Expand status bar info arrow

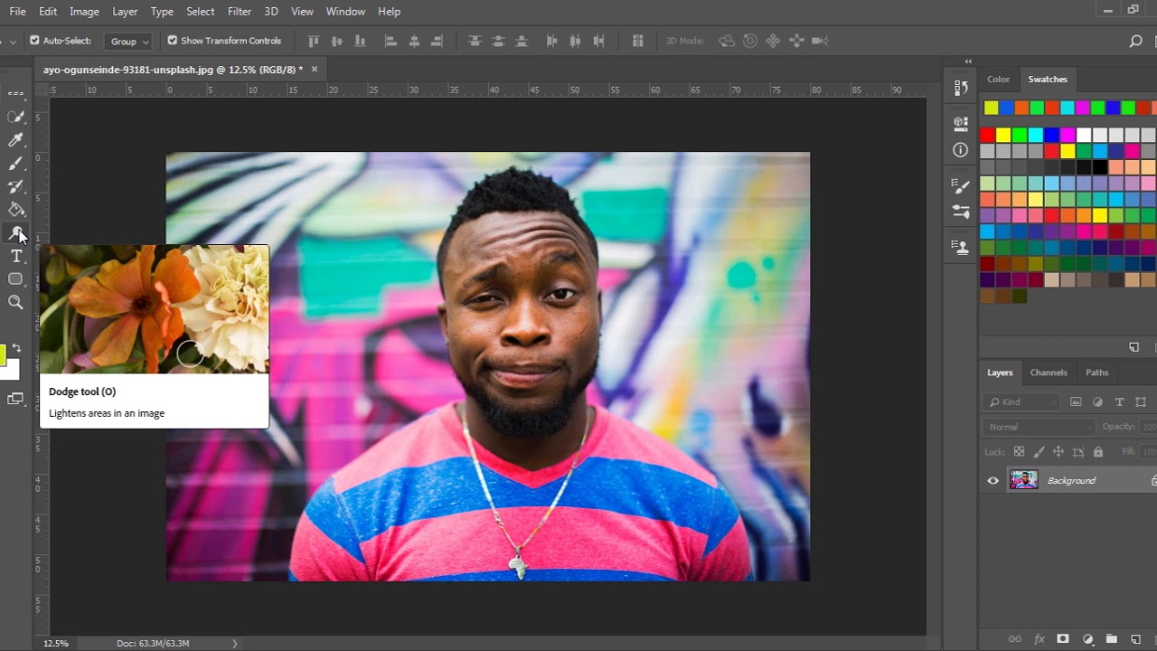tap(235, 644)
